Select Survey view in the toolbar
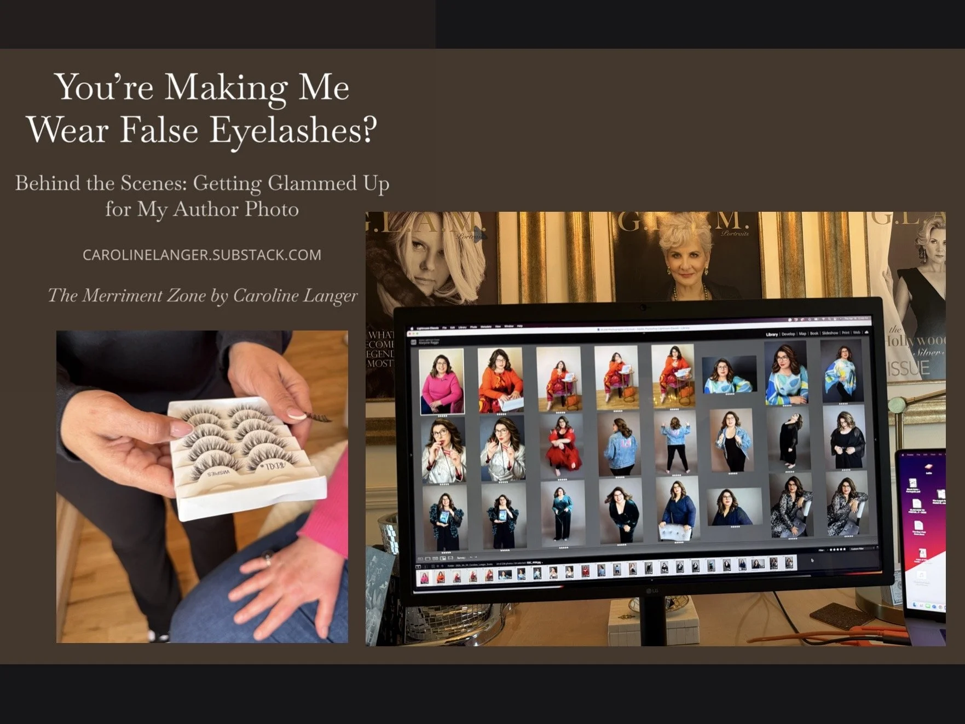Screen dimensions: 965x724 coord(443,558)
